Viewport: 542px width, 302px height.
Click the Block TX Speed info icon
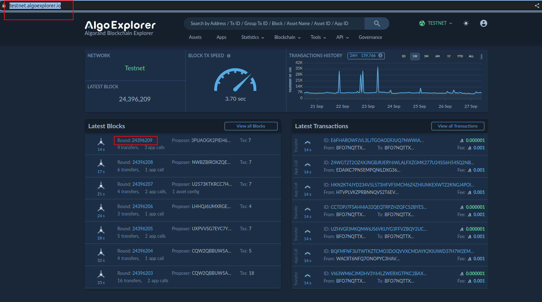tap(229, 56)
